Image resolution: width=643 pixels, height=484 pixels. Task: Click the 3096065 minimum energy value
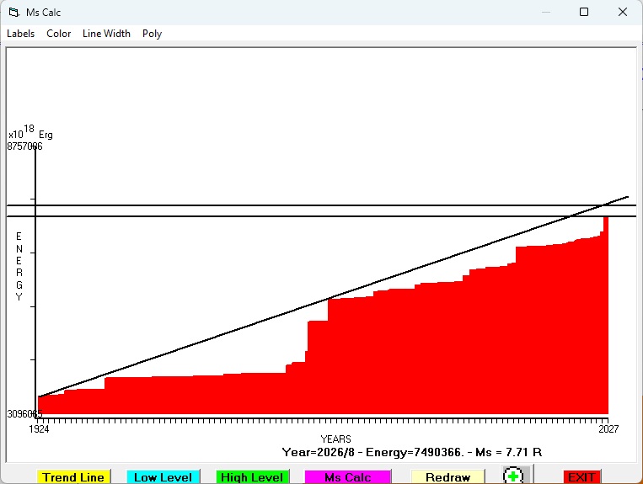click(x=24, y=414)
